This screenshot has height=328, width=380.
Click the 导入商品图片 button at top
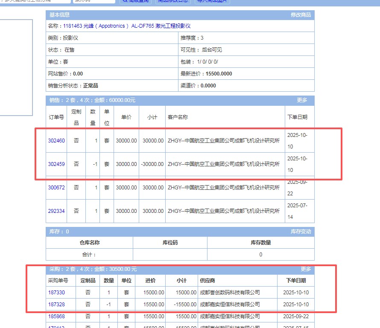(212, 1)
